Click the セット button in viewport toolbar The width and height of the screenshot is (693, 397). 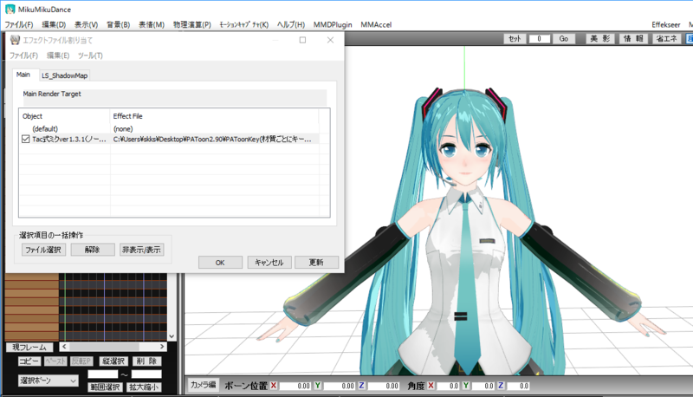pos(515,39)
